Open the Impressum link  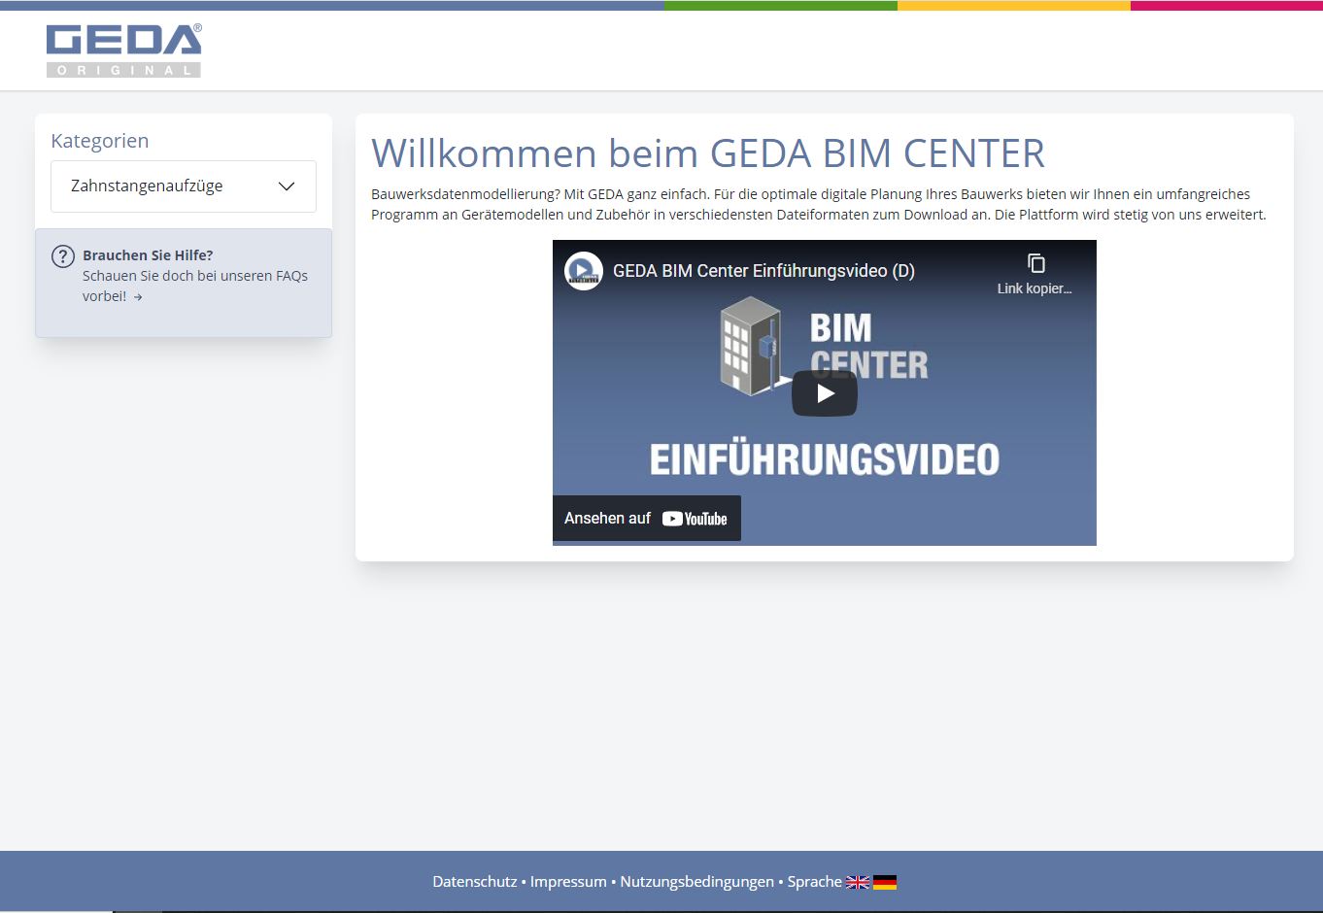[x=568, y=882]
